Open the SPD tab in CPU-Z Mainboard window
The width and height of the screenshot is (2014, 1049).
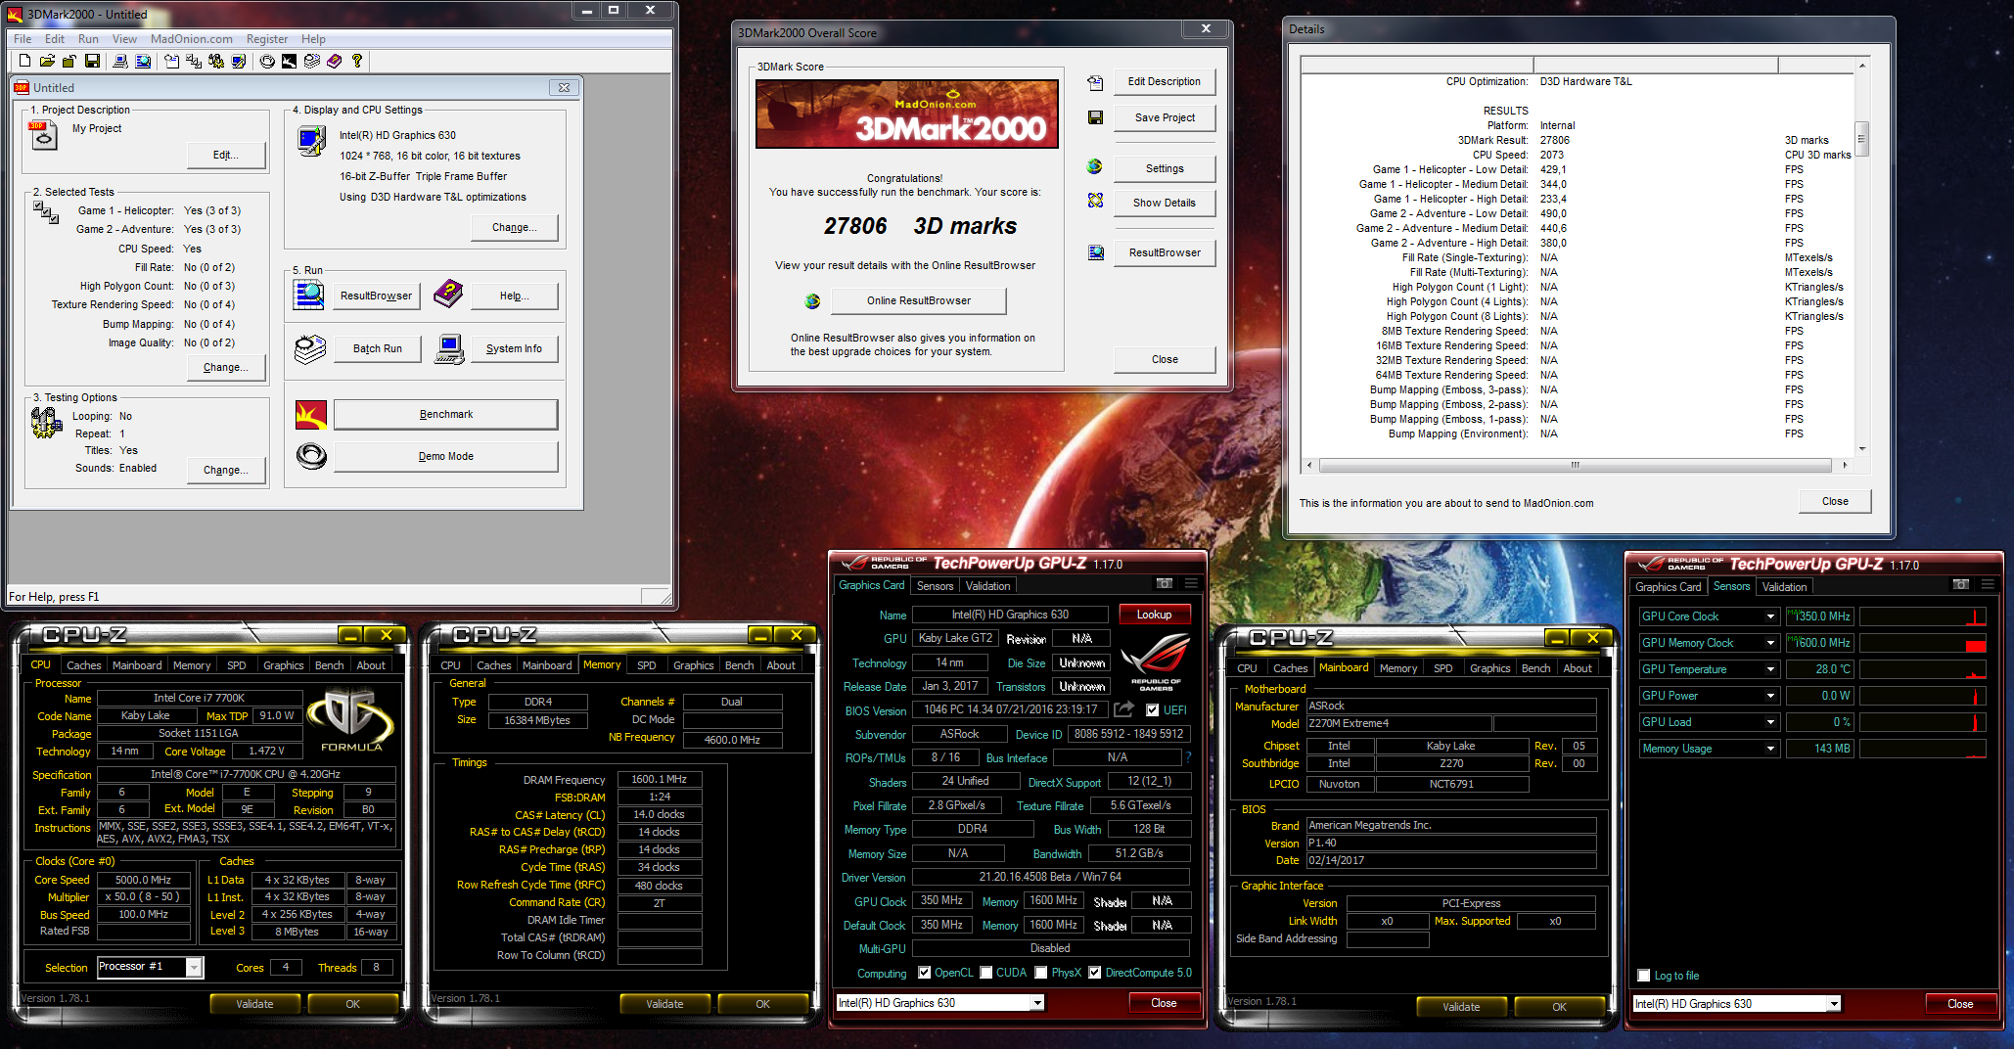(1442, 668)
